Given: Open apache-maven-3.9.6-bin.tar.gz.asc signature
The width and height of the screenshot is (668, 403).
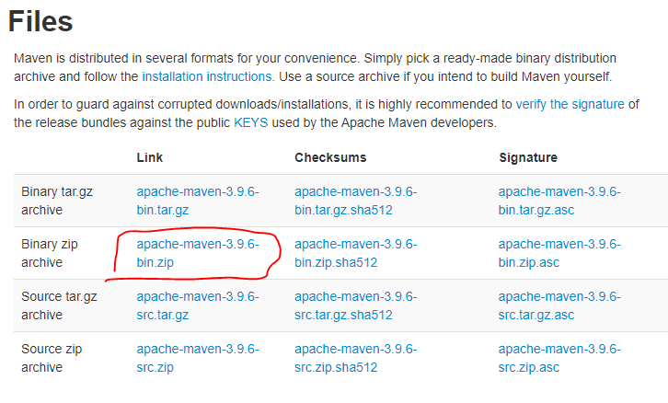Looking at the screenshot, I should point(559,201).
